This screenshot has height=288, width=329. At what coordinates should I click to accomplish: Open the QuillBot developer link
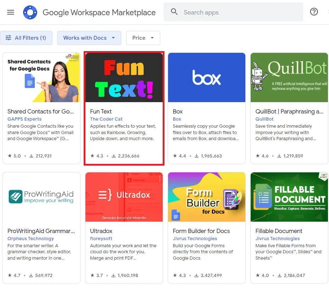click(x=264, y=119)
